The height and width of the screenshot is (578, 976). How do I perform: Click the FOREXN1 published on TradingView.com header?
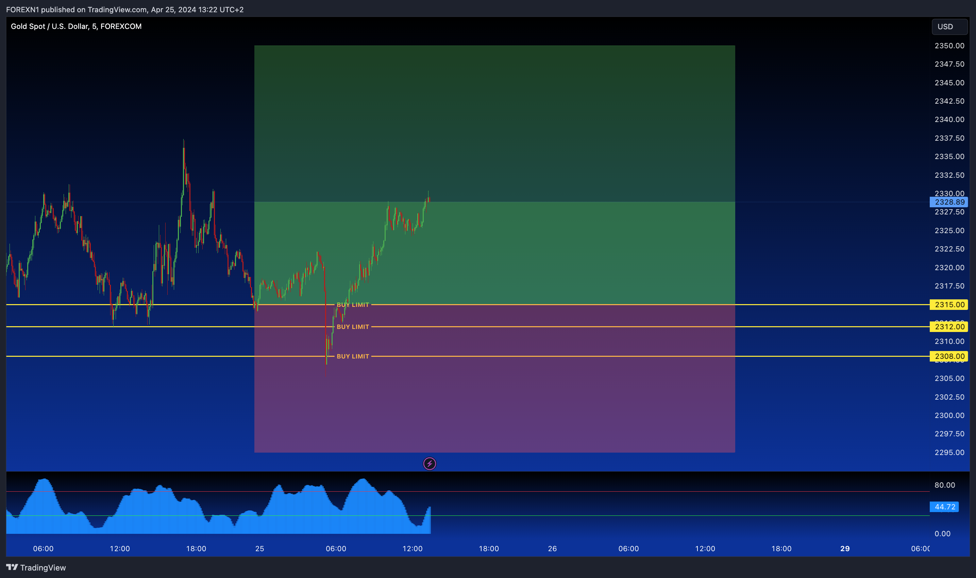pyautogui.click(x=125, y=10)
